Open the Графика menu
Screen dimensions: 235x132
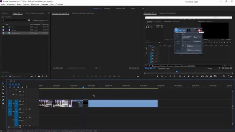point(44,4)
